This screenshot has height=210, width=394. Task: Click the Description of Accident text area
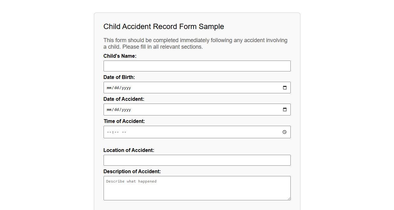(x=197, y=188)
